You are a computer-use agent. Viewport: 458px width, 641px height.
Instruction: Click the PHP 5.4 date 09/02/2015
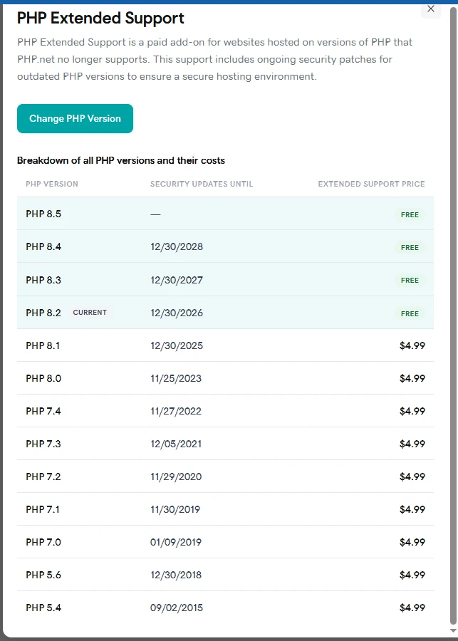tap(177, 608)
